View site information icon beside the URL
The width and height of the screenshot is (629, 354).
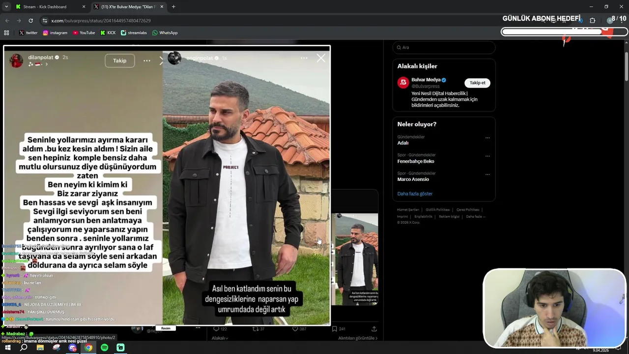(x=45, y=21)
